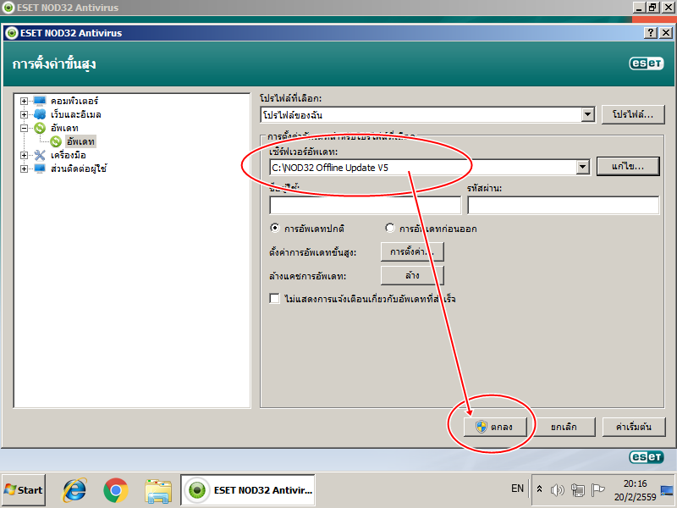
Task: Click the โปรไฟล์... button
Action: 633,114
